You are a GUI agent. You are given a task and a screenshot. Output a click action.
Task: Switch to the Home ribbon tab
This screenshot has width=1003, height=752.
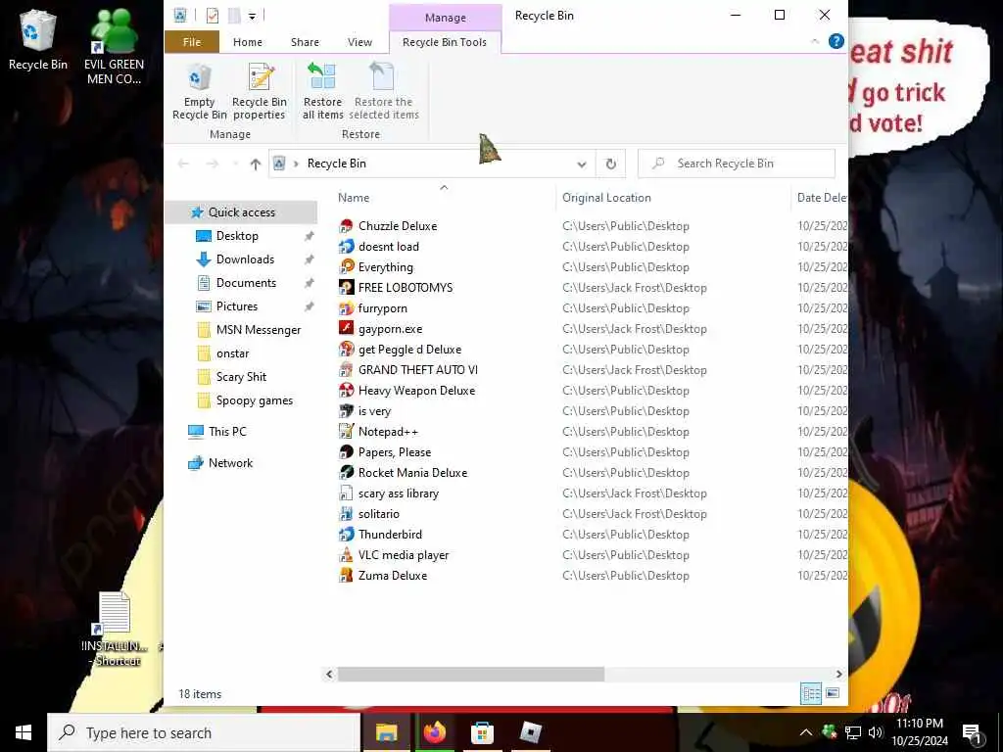pos(248,41)
